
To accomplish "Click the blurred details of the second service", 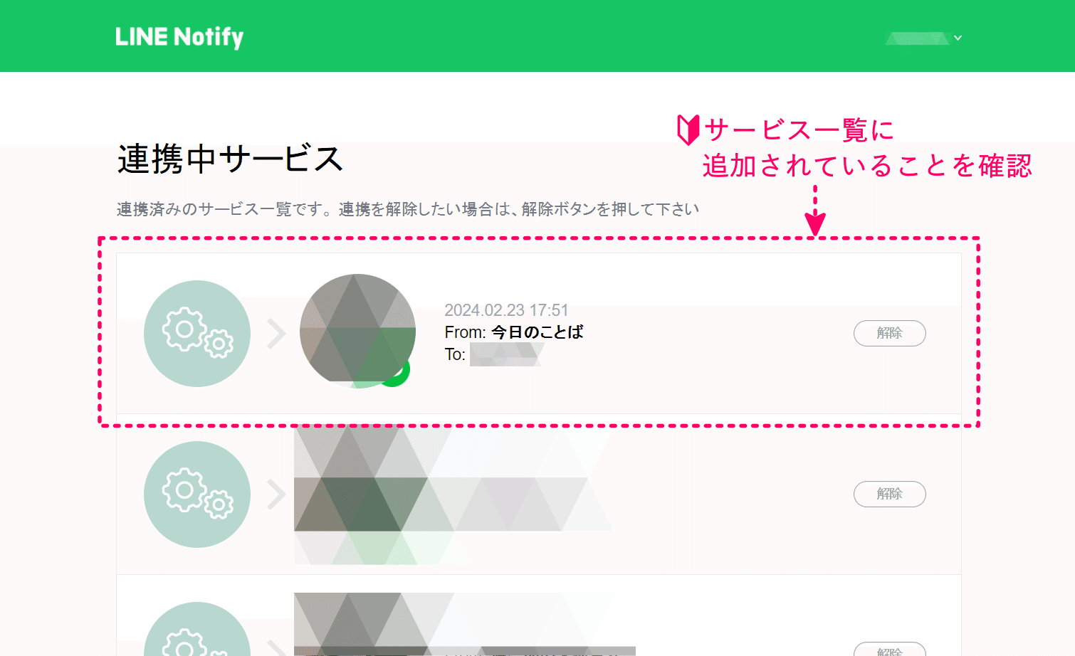I will (453, 494).
